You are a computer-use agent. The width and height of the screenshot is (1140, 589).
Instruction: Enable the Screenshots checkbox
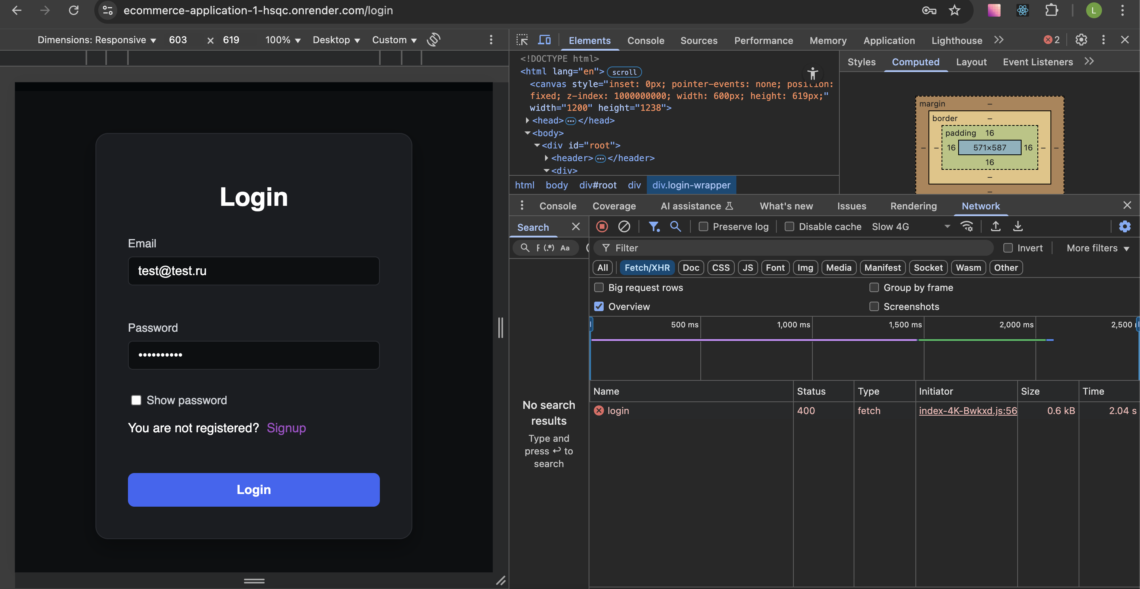(874, 306)
